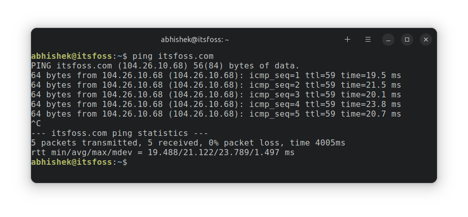Click the 5 packets transmitted summary line
This screenshot has height=217, width=468.
point(188,142)
